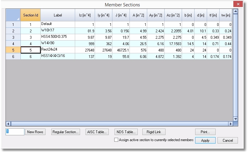Viewport: 248px width, 153px height.
Task: Open the NDS Table selector
Action: point(126,132)
